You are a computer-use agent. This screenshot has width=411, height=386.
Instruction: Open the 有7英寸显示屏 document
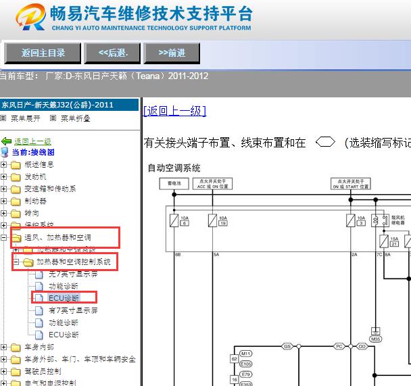[73, 310]
